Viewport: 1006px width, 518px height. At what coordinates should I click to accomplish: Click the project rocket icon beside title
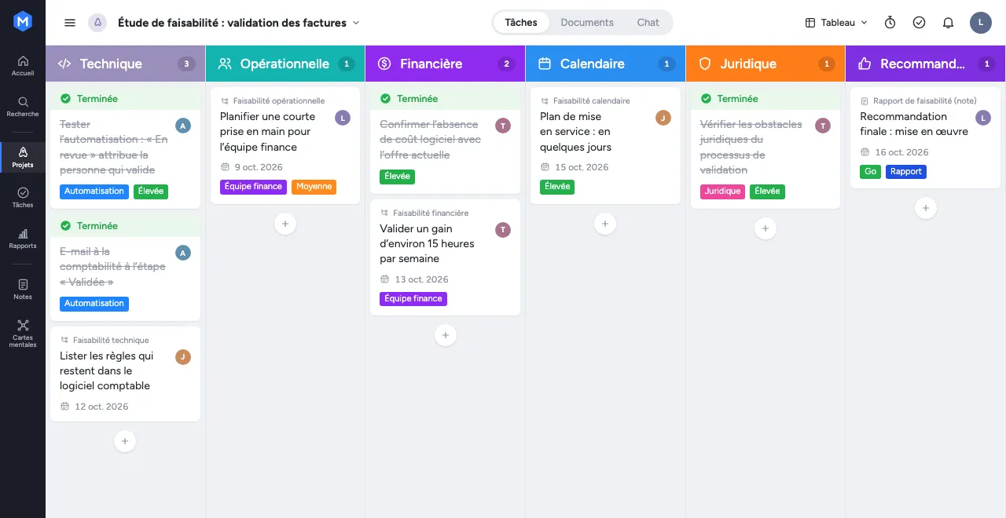(x=97, y=23)
